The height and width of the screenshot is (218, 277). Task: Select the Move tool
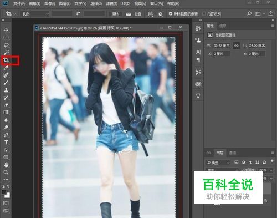click(x=6, y=30)
